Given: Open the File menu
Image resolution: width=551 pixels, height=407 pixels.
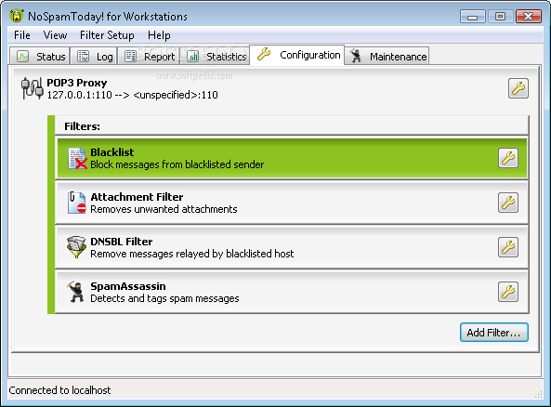Looking at the screenshot, I should [x=21, y=35].
